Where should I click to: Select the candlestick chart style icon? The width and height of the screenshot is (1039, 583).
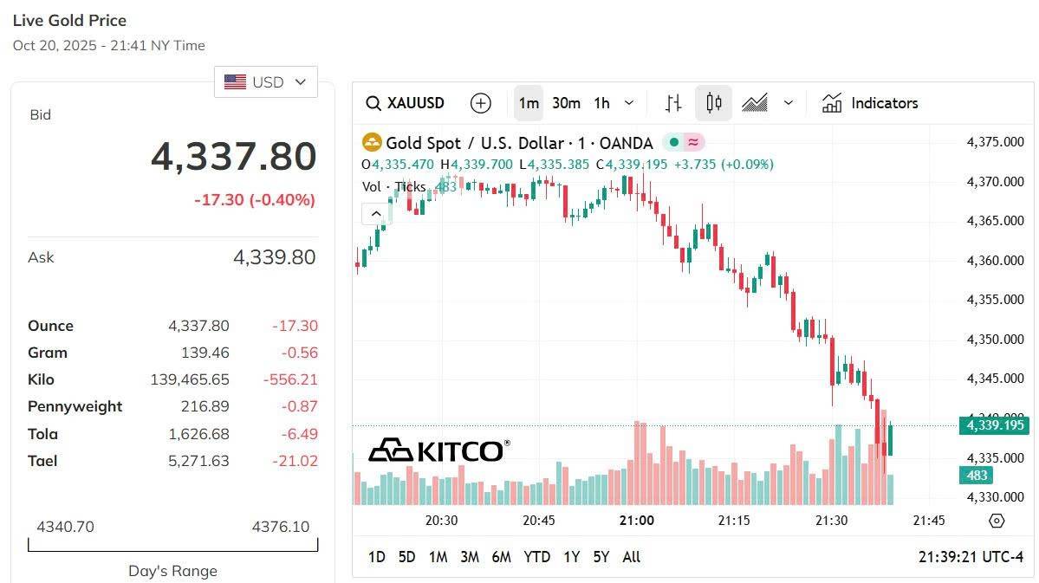713,103
